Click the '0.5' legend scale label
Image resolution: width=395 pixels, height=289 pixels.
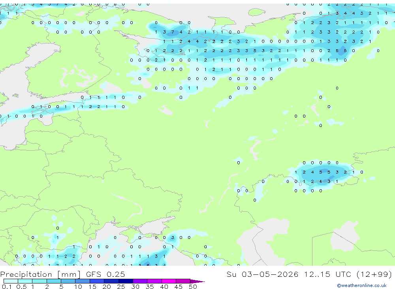[x=21, y=287]
